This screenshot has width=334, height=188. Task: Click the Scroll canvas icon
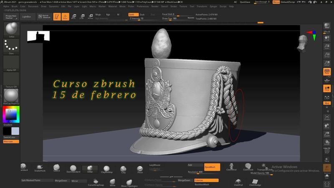click(327, 38)
